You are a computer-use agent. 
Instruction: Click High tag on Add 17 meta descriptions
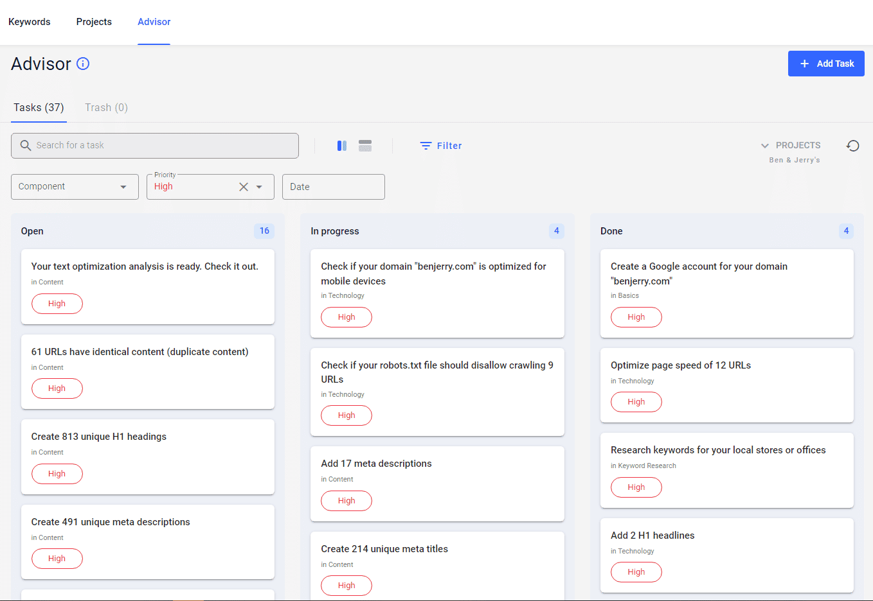pyautogui.click(x=346, y=501)
